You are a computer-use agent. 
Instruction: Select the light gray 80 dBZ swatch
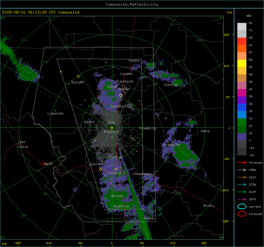tap(242, 26)
